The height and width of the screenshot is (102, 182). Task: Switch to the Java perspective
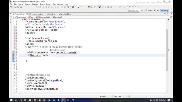pos(157,10)
